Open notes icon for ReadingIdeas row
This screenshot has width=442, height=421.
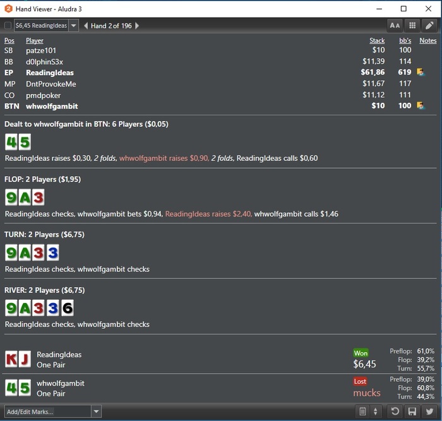coord(421,72)
